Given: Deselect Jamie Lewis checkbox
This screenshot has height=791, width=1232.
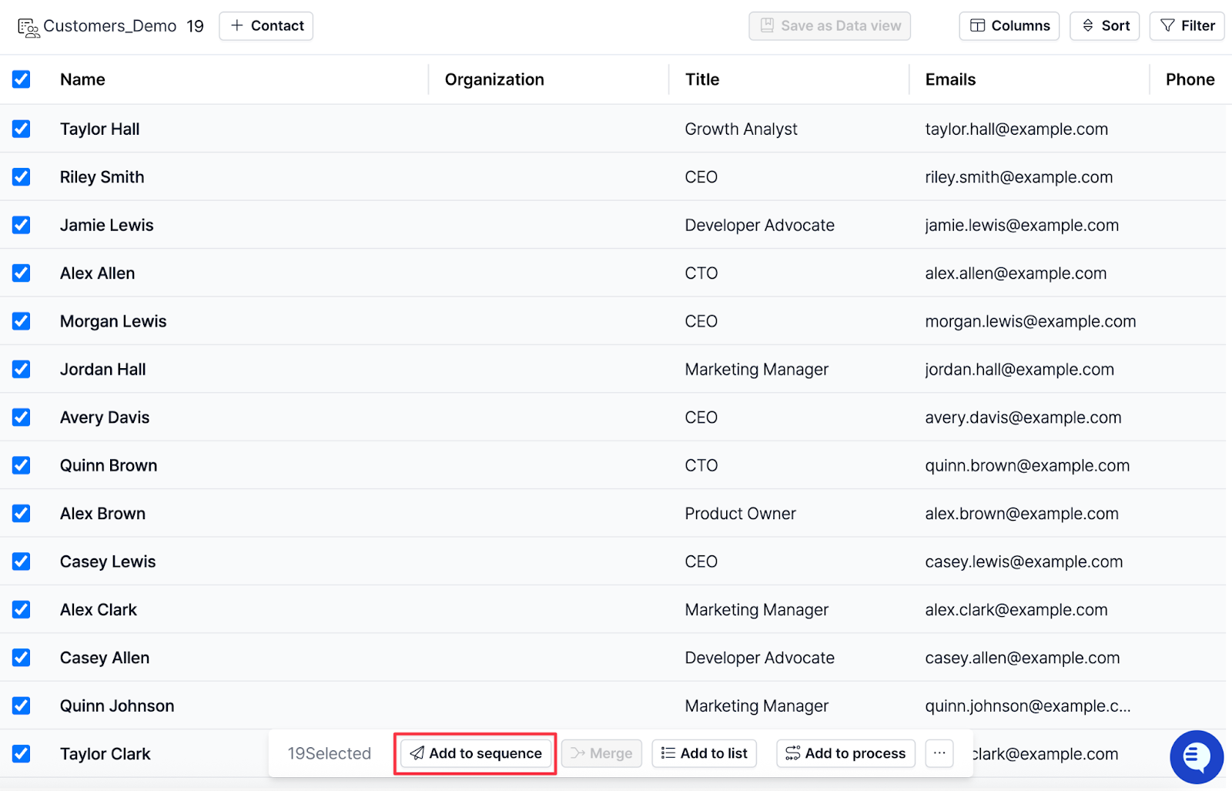Looking at the screenshot, I should (22, 225).
